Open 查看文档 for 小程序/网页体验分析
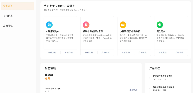The height and width of the screenshot is (93, 193). point(126,53)
